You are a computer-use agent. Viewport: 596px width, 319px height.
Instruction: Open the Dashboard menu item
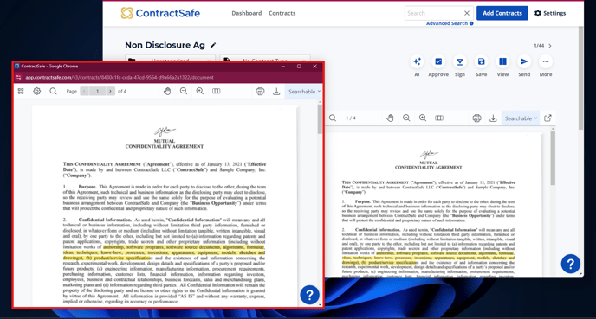pos(247,13)
